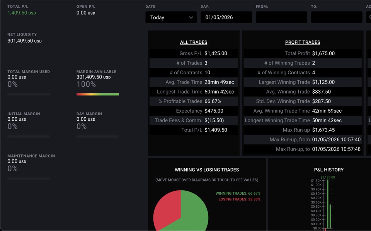Click the Total Margin Used progress bar
Screen dimensions: 371x231
[x=28, y=94]
